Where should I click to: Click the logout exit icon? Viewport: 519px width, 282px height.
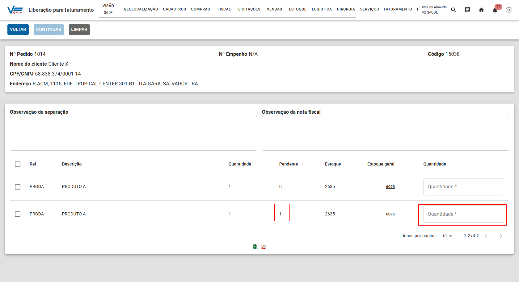(509, 10)
